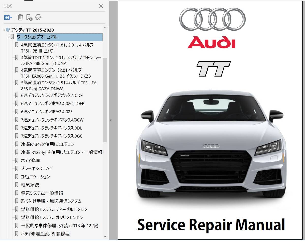305x242 pixels.
Task: Open bookmark 燃料供給システム、ディーゼルエンジン
Action: [x=54, y=209]
